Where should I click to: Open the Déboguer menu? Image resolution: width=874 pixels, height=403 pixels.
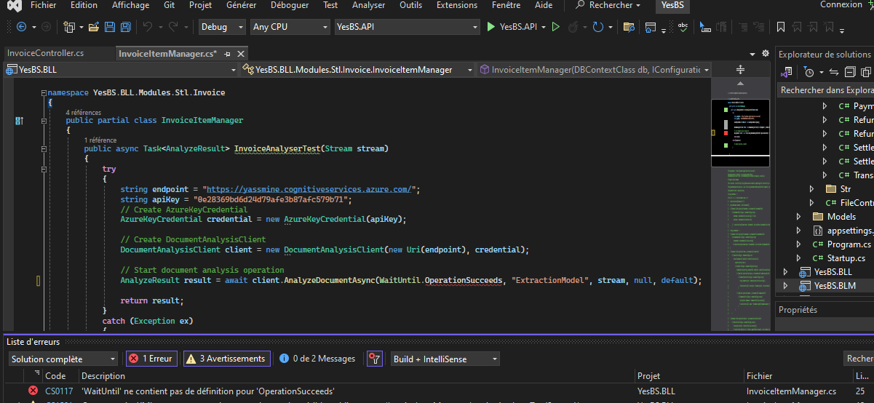click(x=290, y=5)
